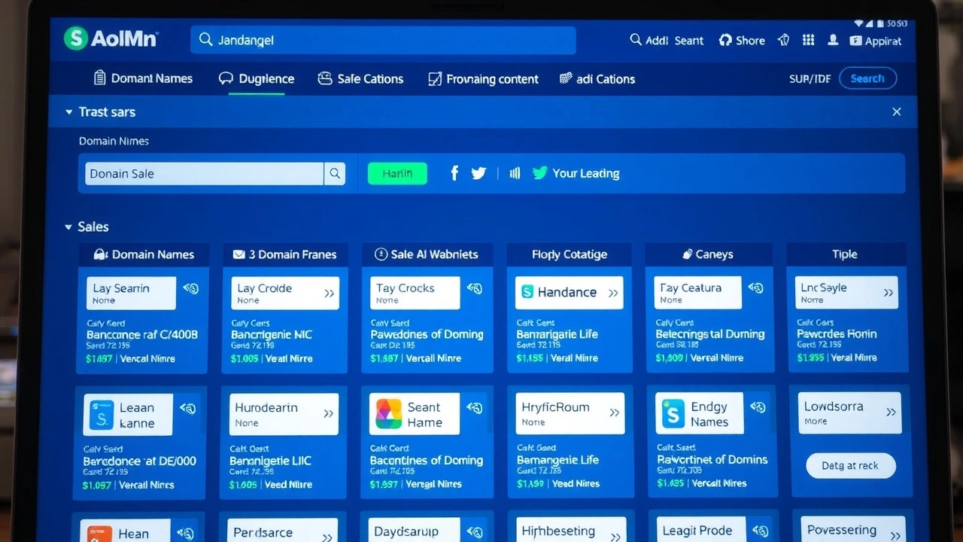Click the Datg at reck button
Image resolution: width=963 pixels, height=542 pixels.
(x=851, y=466)
